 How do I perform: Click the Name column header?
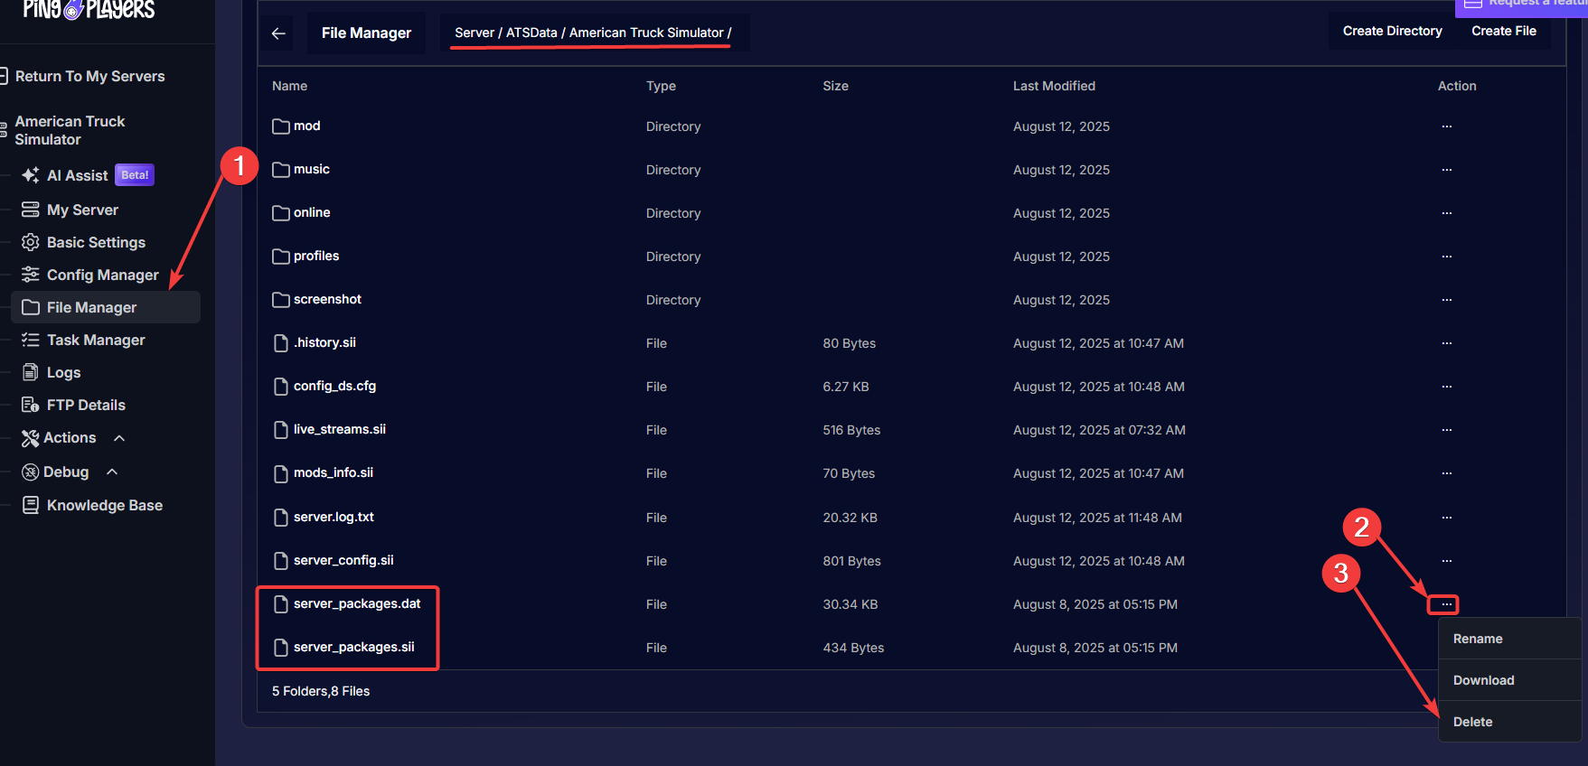[x=289, y=86]
